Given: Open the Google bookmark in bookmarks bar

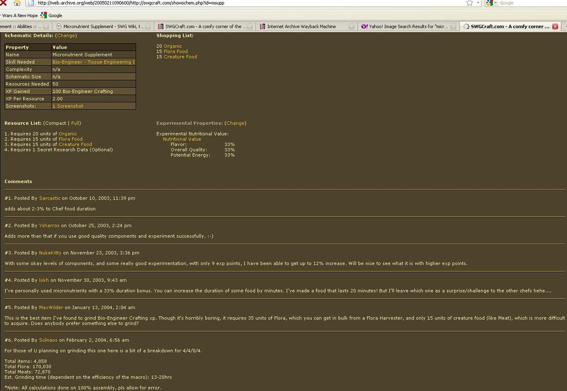Looking at the screenshot, I should pos(52,15).
